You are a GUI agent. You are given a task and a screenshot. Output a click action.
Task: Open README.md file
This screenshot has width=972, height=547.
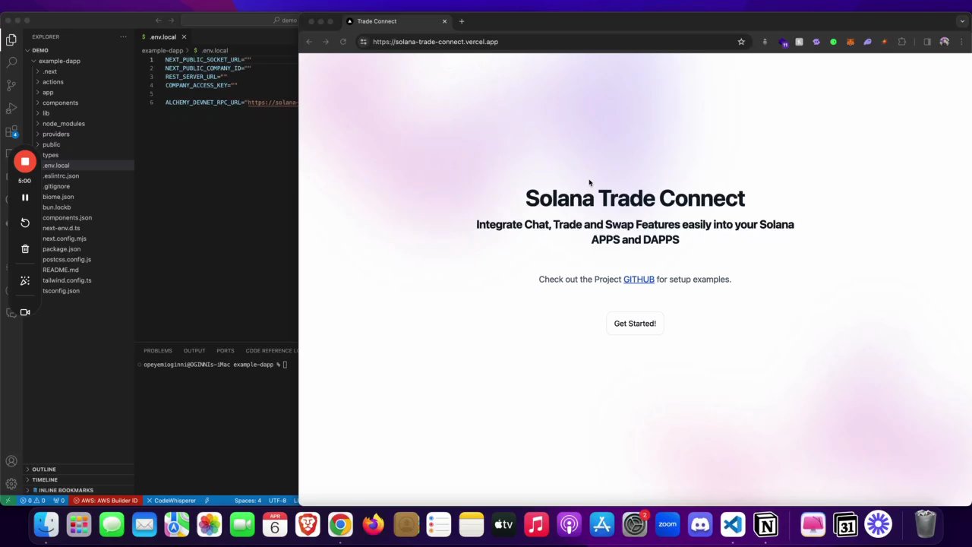pyautogui.click(x=60, y=270)
